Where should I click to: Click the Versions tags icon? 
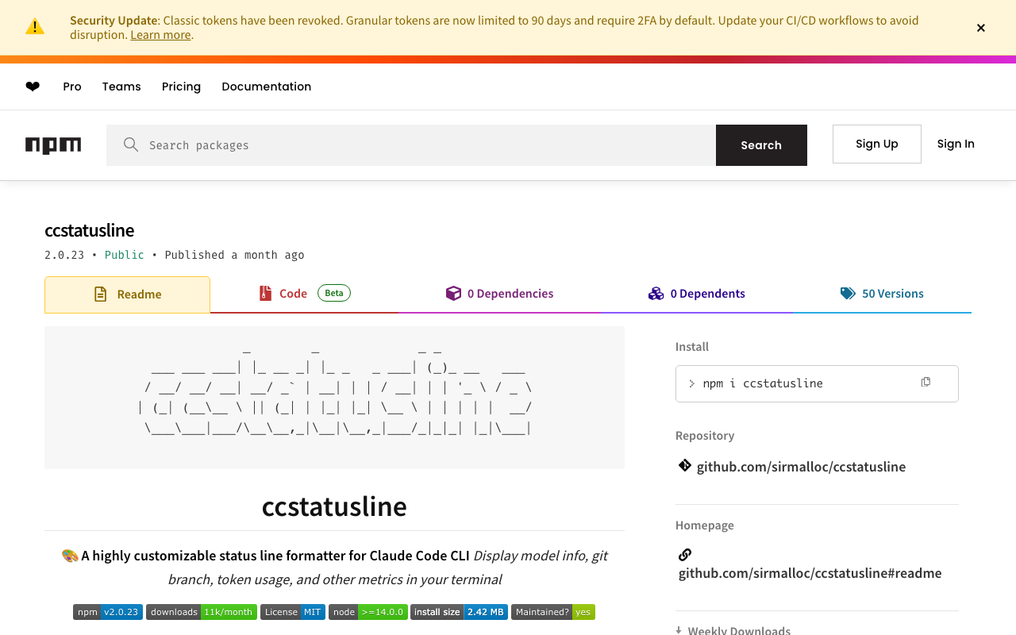pyautogui.click(x=848, y=294)
